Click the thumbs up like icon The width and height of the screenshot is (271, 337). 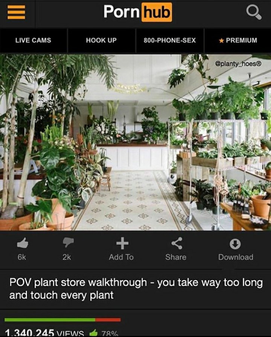pos(23,243)
